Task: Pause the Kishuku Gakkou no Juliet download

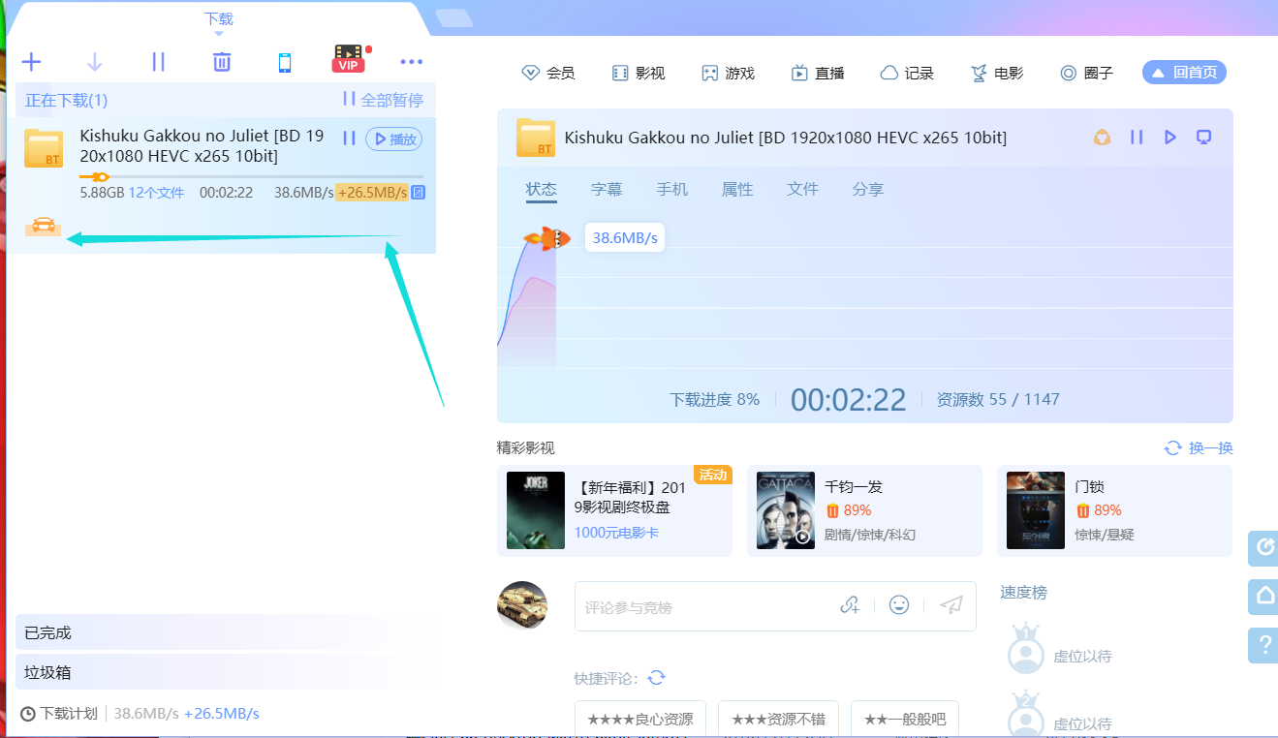Action: [x=349, y=138]
